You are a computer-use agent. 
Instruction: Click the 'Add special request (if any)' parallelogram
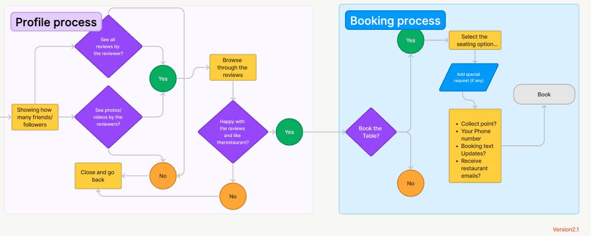click(469, 77)
